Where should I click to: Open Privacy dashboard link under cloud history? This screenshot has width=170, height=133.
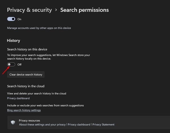pyautogui.click(x=18, y=98)
